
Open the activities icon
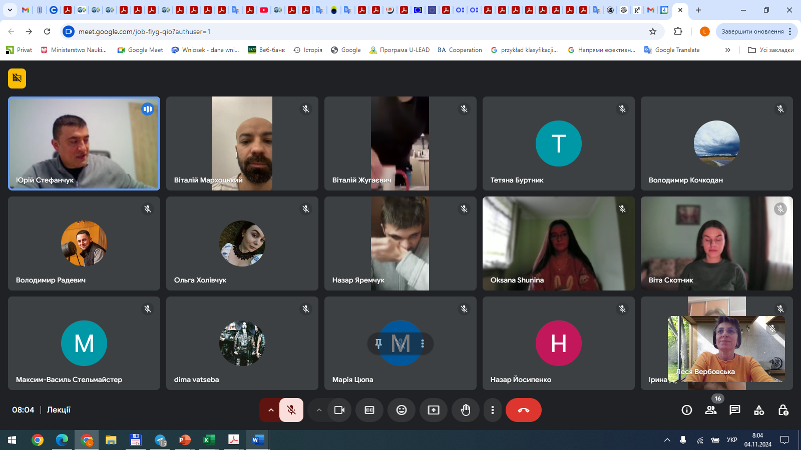(759, 410)
